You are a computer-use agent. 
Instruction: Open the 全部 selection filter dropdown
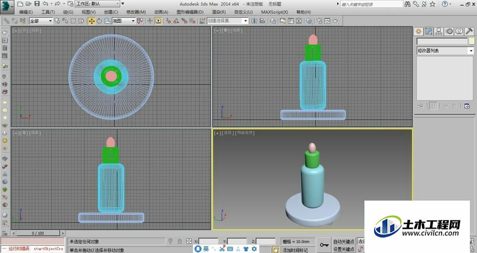pos(41,20)
